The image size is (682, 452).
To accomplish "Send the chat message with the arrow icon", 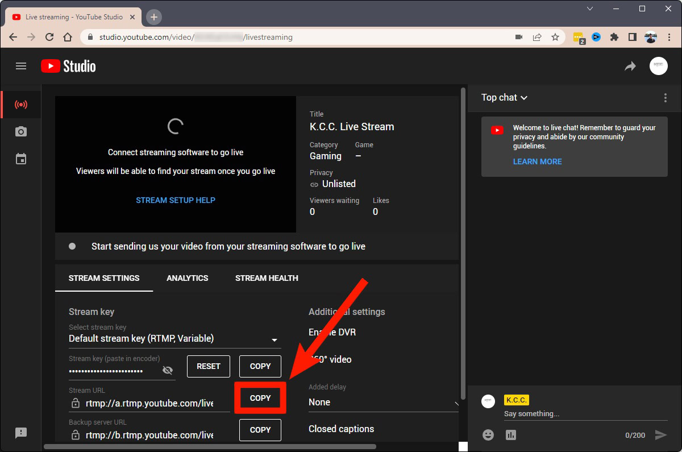I will click(x=662, y=434).
